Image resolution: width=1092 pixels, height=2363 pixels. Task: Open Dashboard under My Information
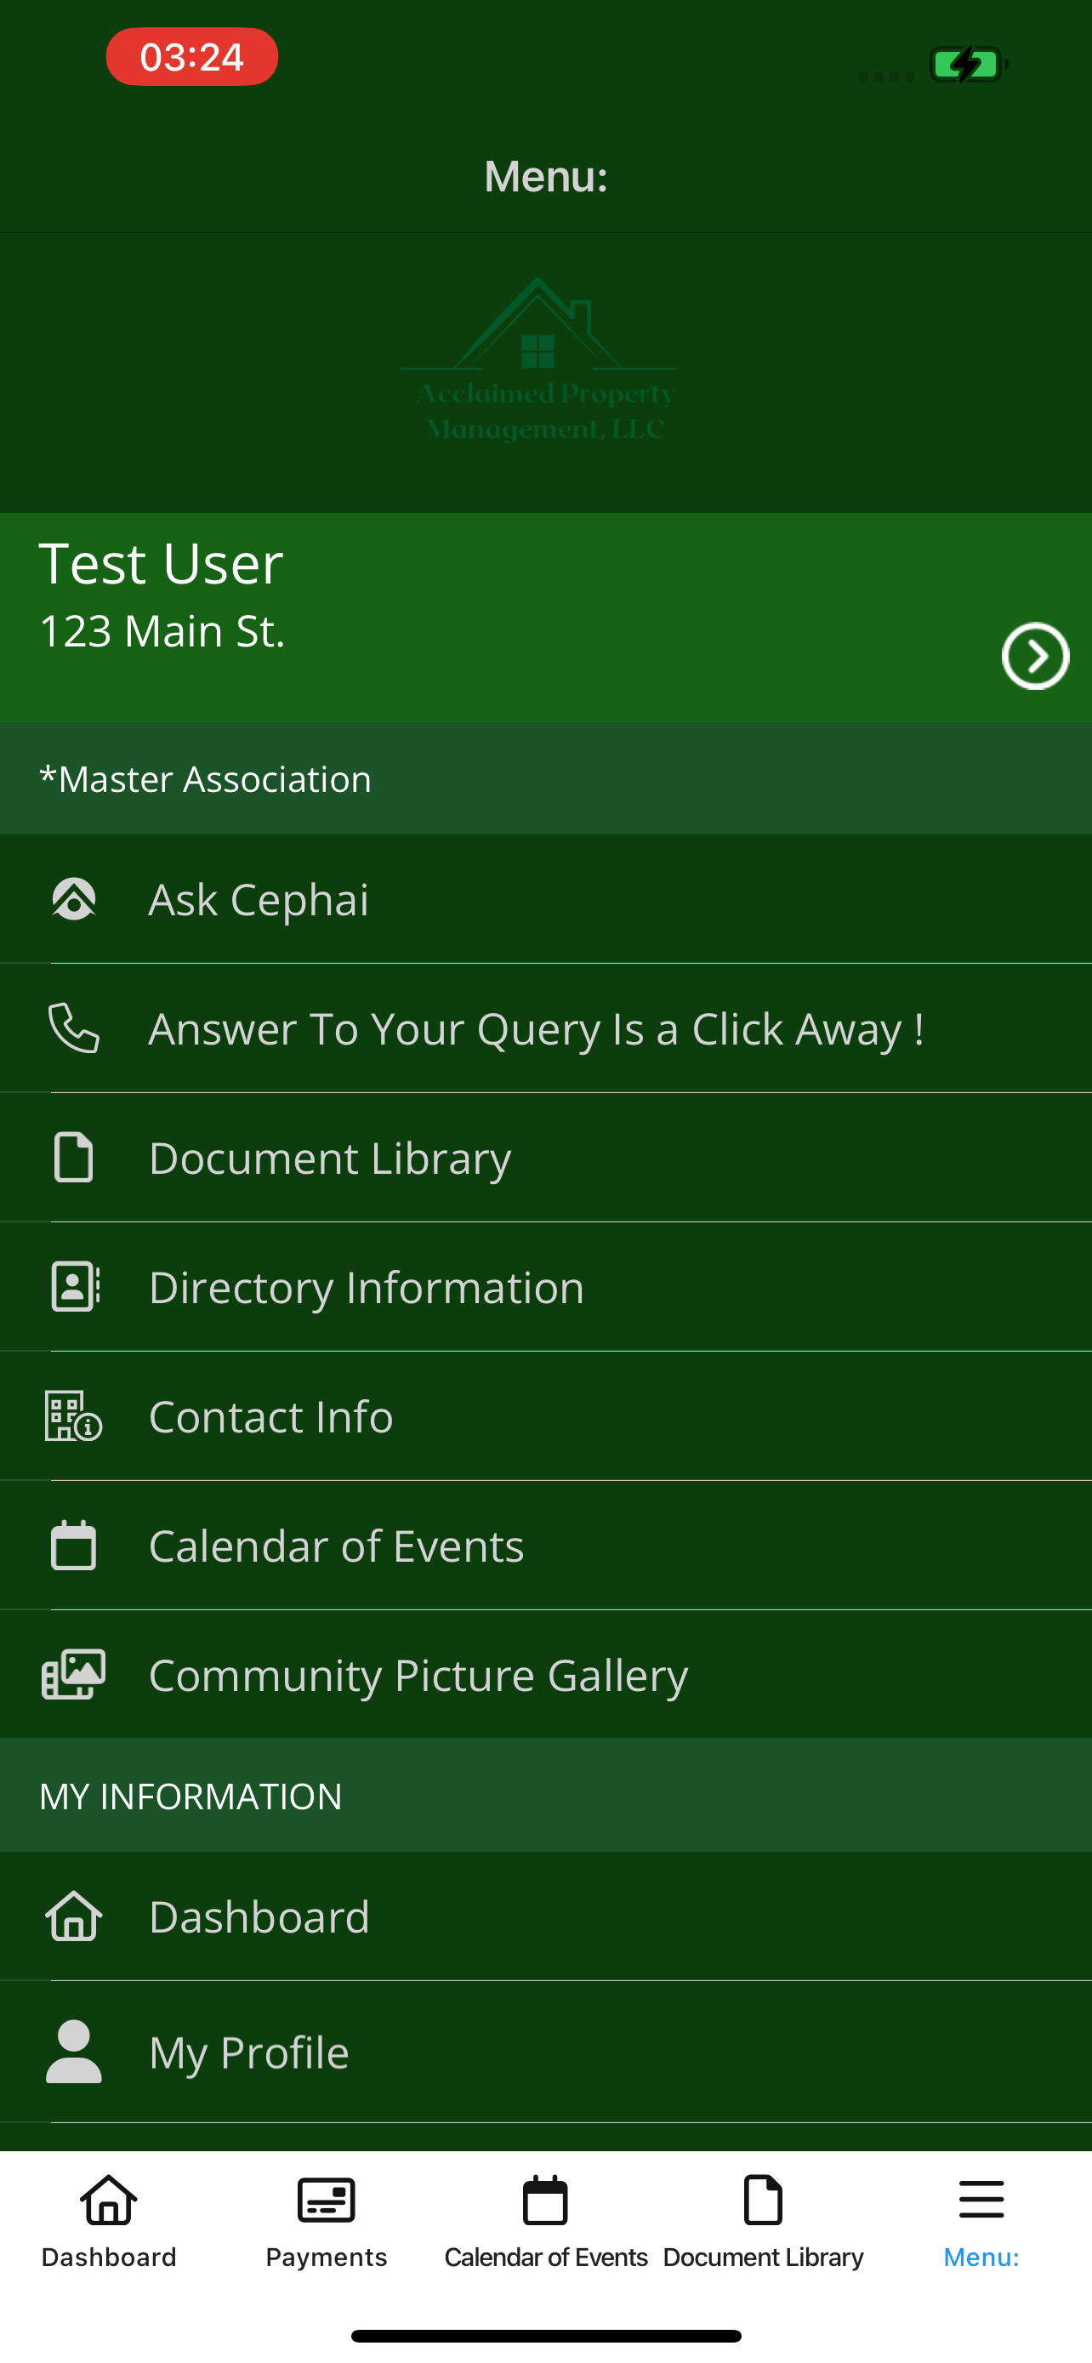[547, 1916]
